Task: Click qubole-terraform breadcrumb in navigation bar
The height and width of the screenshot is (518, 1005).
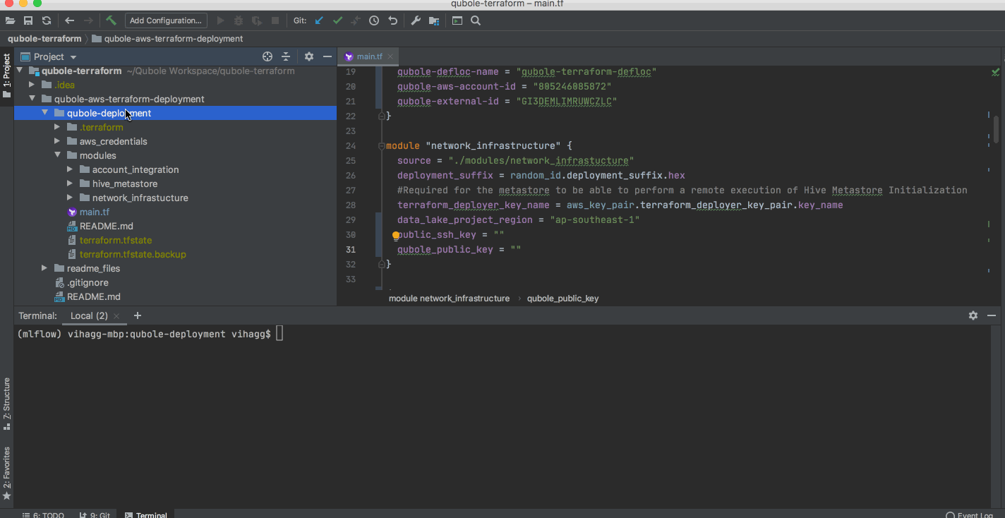Action: point(44,39)
